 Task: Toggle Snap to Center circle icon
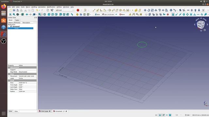point(184,14)
